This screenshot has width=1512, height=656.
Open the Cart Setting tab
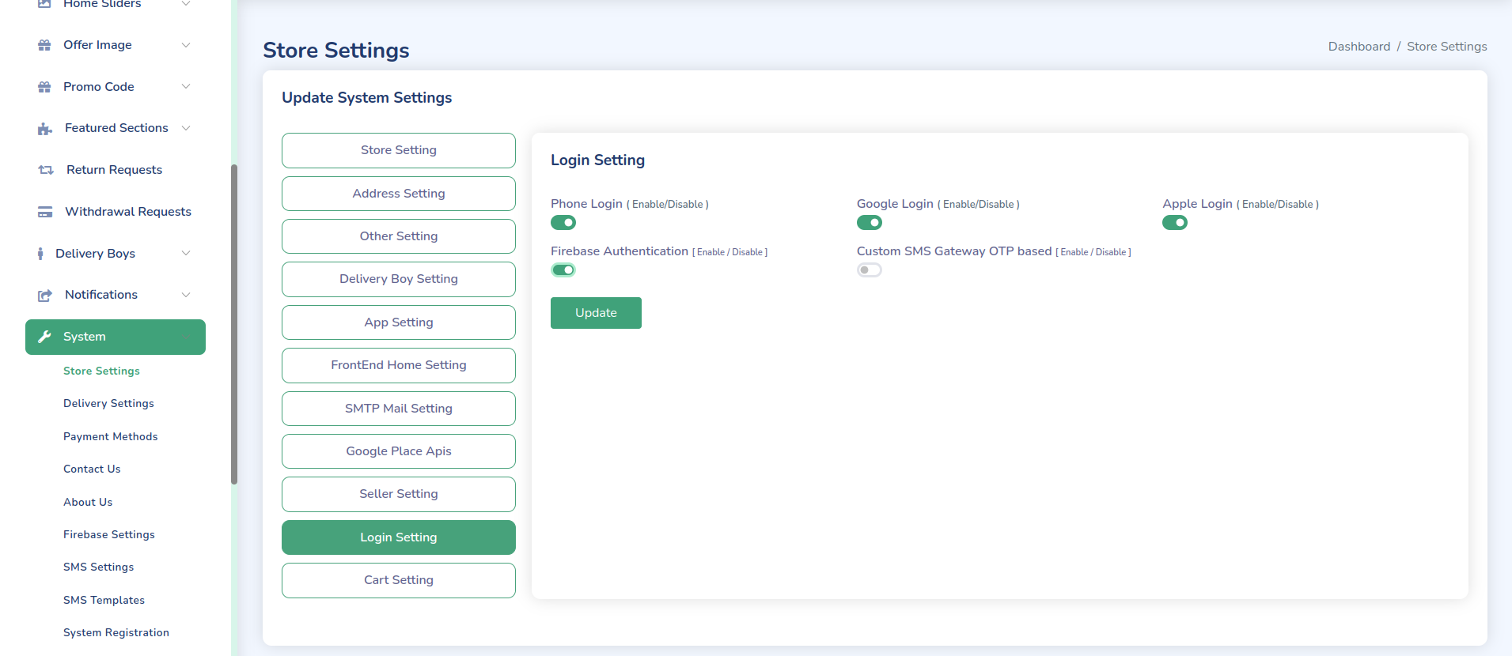pos(399,580)
